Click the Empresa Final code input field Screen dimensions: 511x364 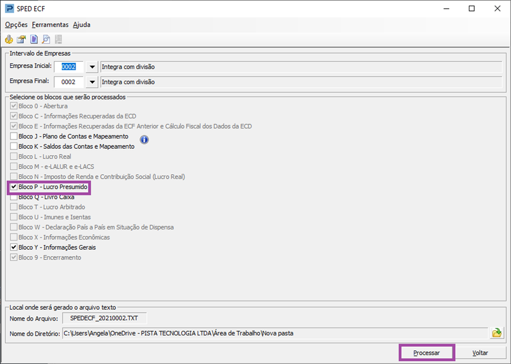(x=69, y=82)
